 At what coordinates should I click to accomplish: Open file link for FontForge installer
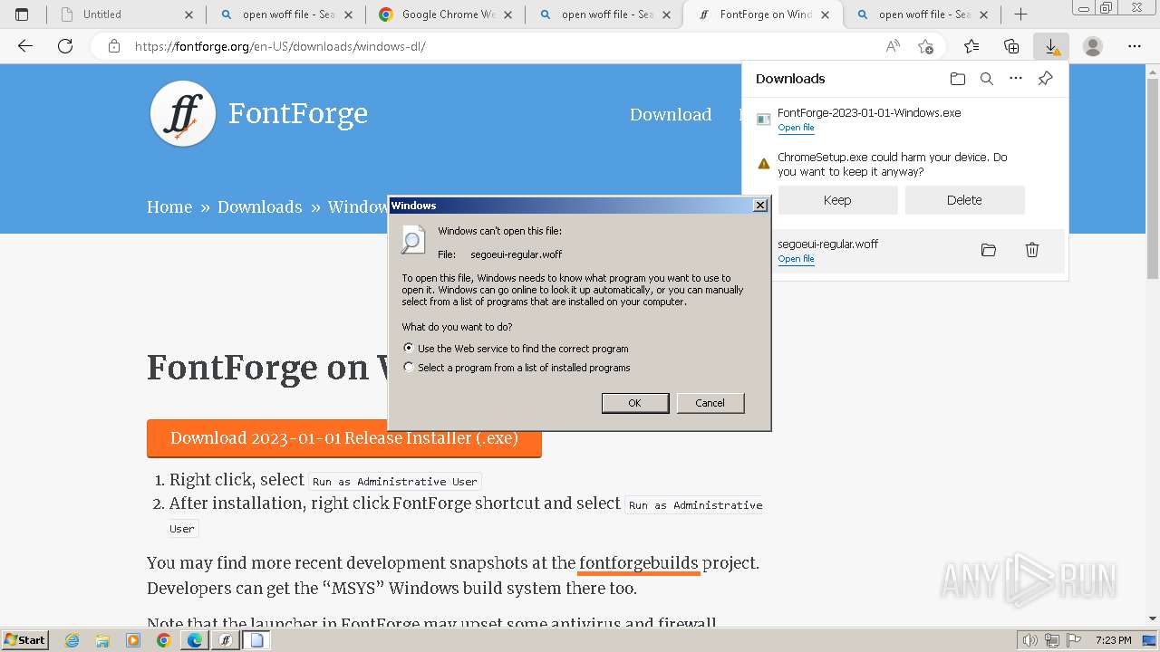[796, 128]
